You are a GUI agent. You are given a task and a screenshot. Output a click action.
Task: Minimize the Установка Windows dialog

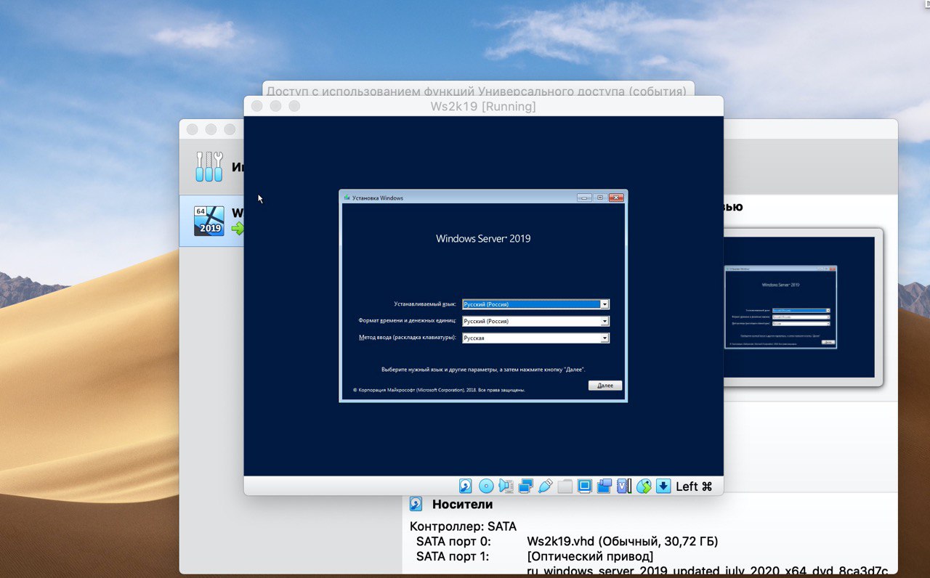click(x=584, y=198)
